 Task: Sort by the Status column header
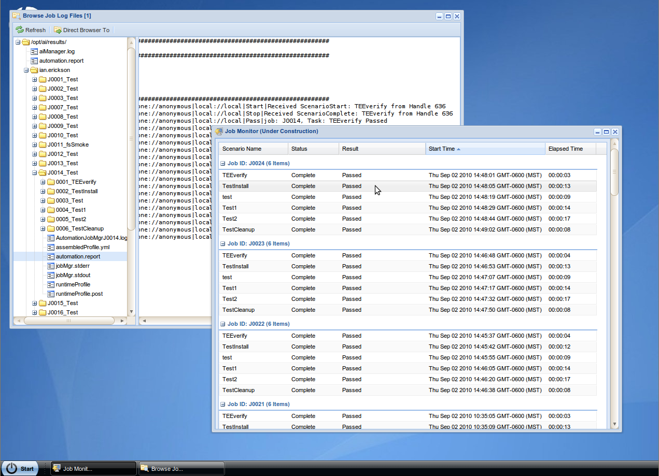point(313,149)
